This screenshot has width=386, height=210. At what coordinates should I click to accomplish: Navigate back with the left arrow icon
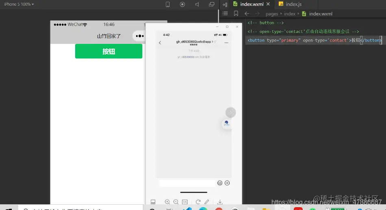(247, 14)
